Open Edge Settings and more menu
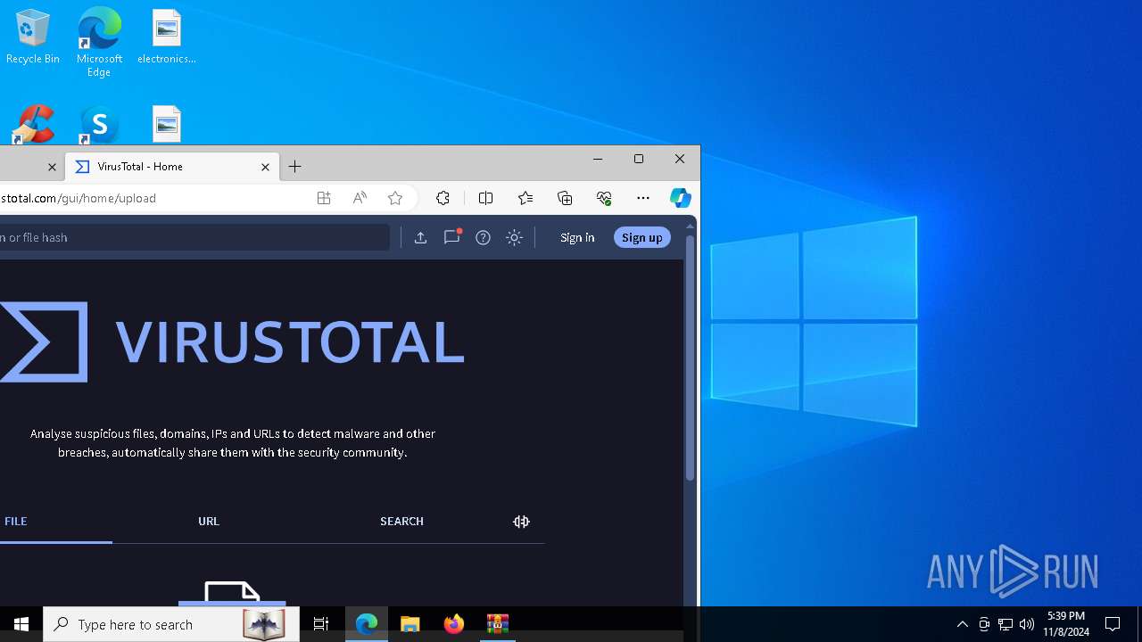The image size is (1142, 642). point(643,198)
